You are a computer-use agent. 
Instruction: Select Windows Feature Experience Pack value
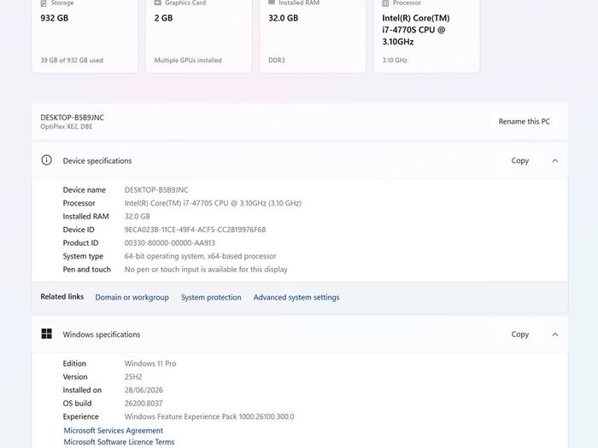[x=209, y=416]
